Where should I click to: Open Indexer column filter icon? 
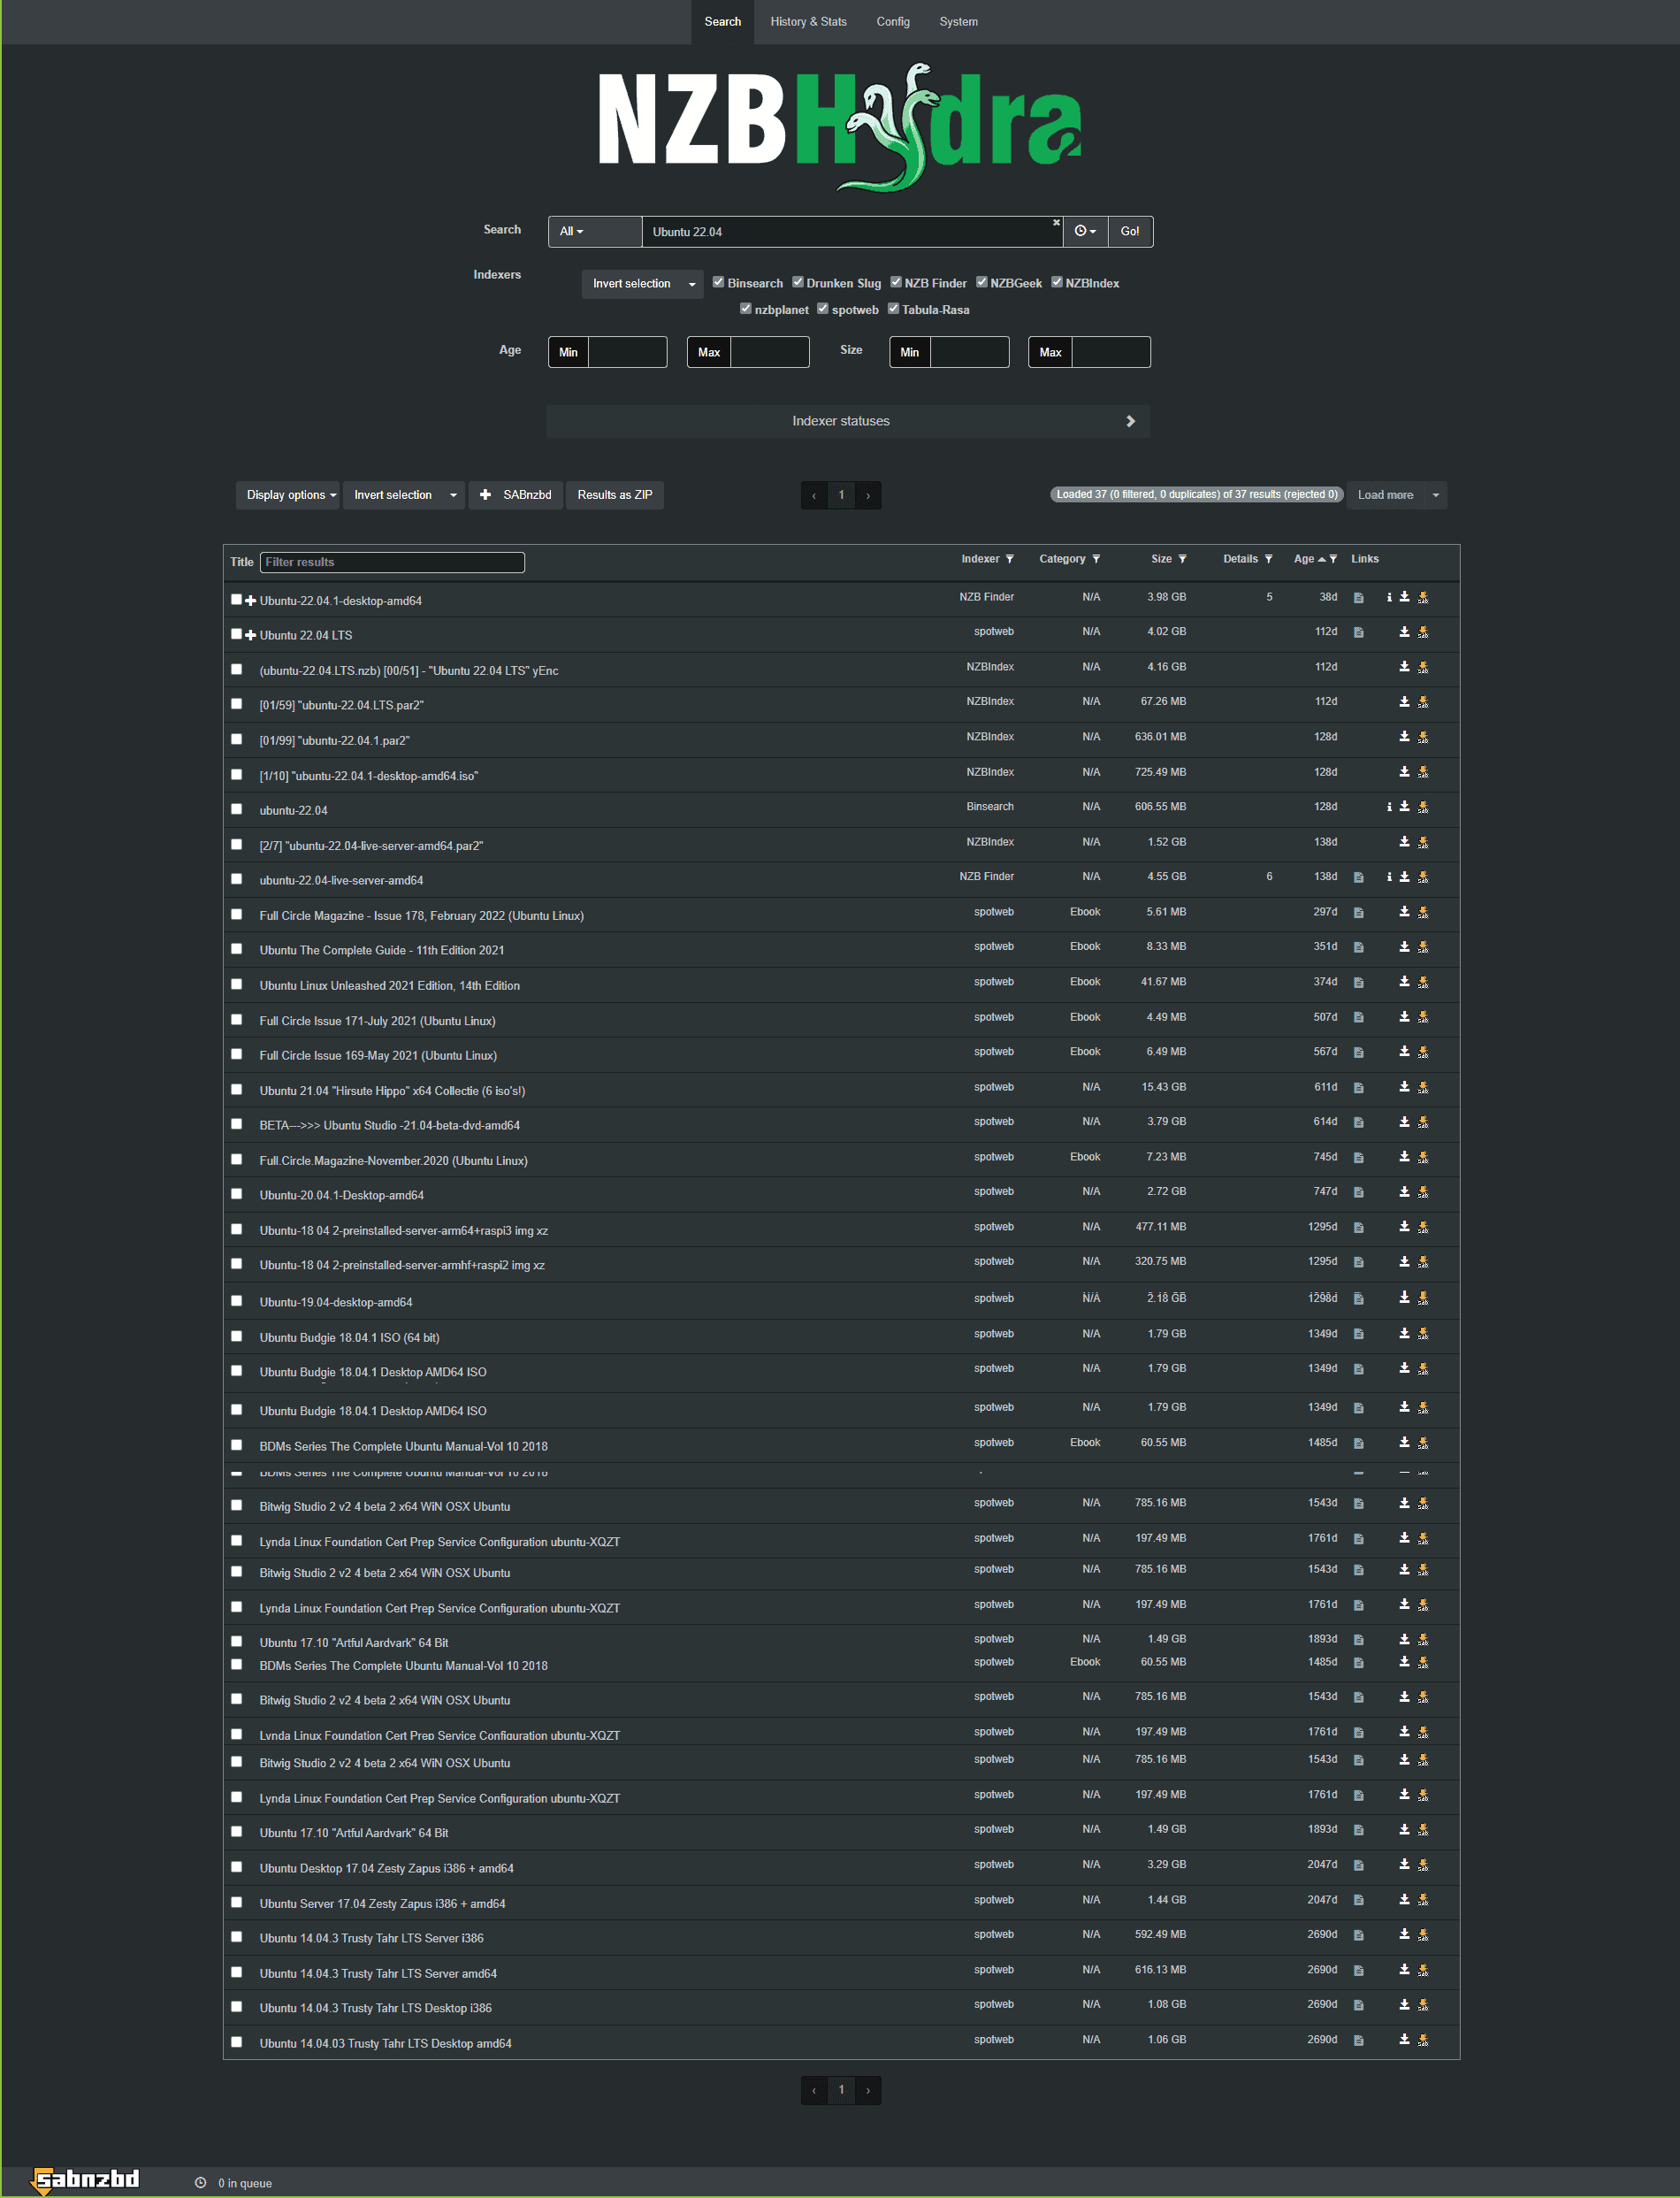pyautogui.click(x=1009, y=559)
